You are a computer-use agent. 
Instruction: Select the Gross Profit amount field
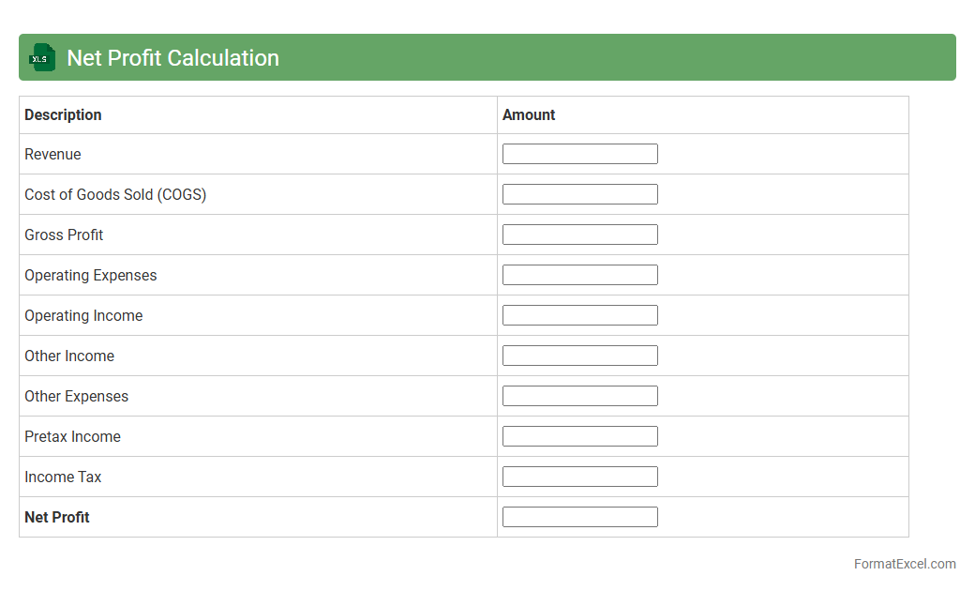click(579, 235)
